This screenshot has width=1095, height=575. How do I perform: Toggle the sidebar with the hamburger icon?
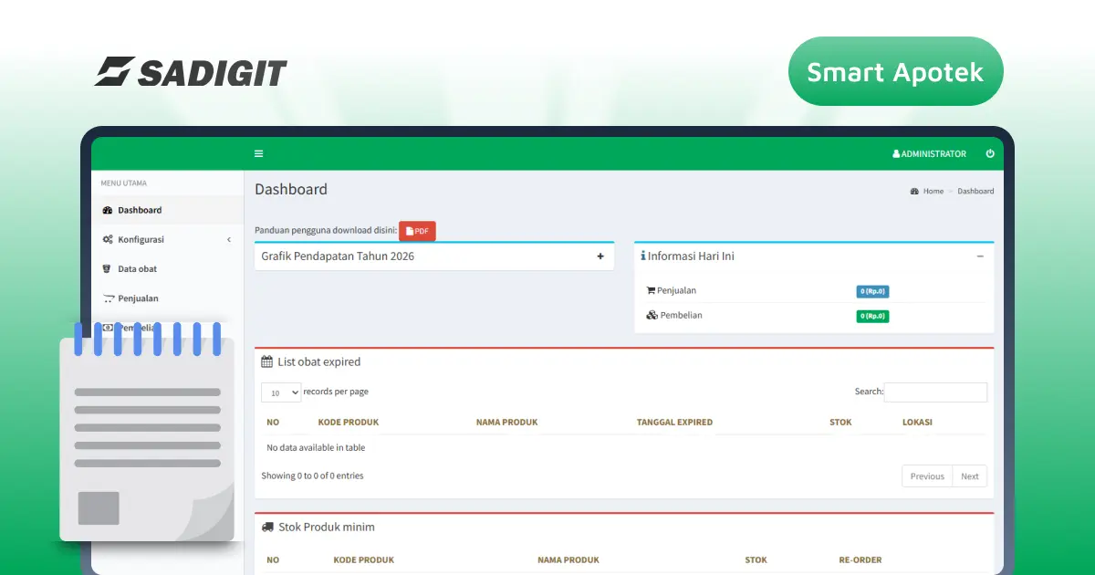click(258, 153)
